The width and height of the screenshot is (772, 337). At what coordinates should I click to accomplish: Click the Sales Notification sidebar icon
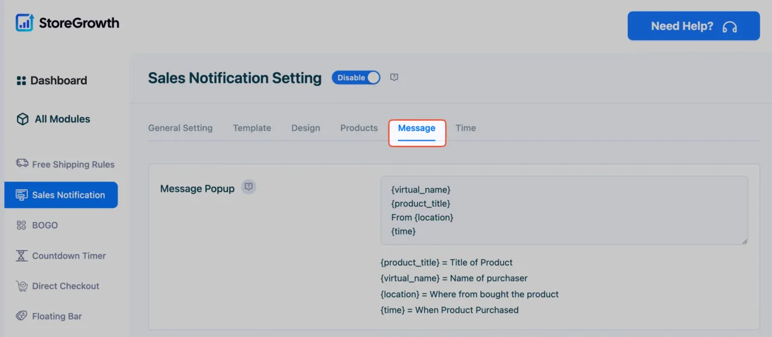tap(22, 195)
